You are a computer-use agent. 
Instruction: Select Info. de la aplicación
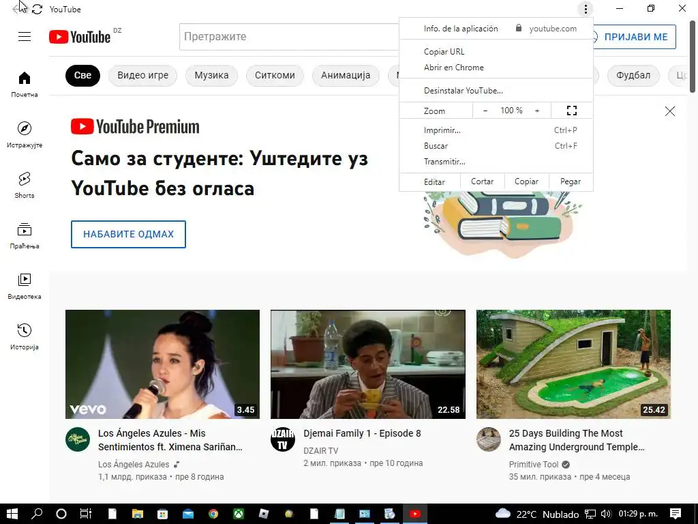pos(461,29)
